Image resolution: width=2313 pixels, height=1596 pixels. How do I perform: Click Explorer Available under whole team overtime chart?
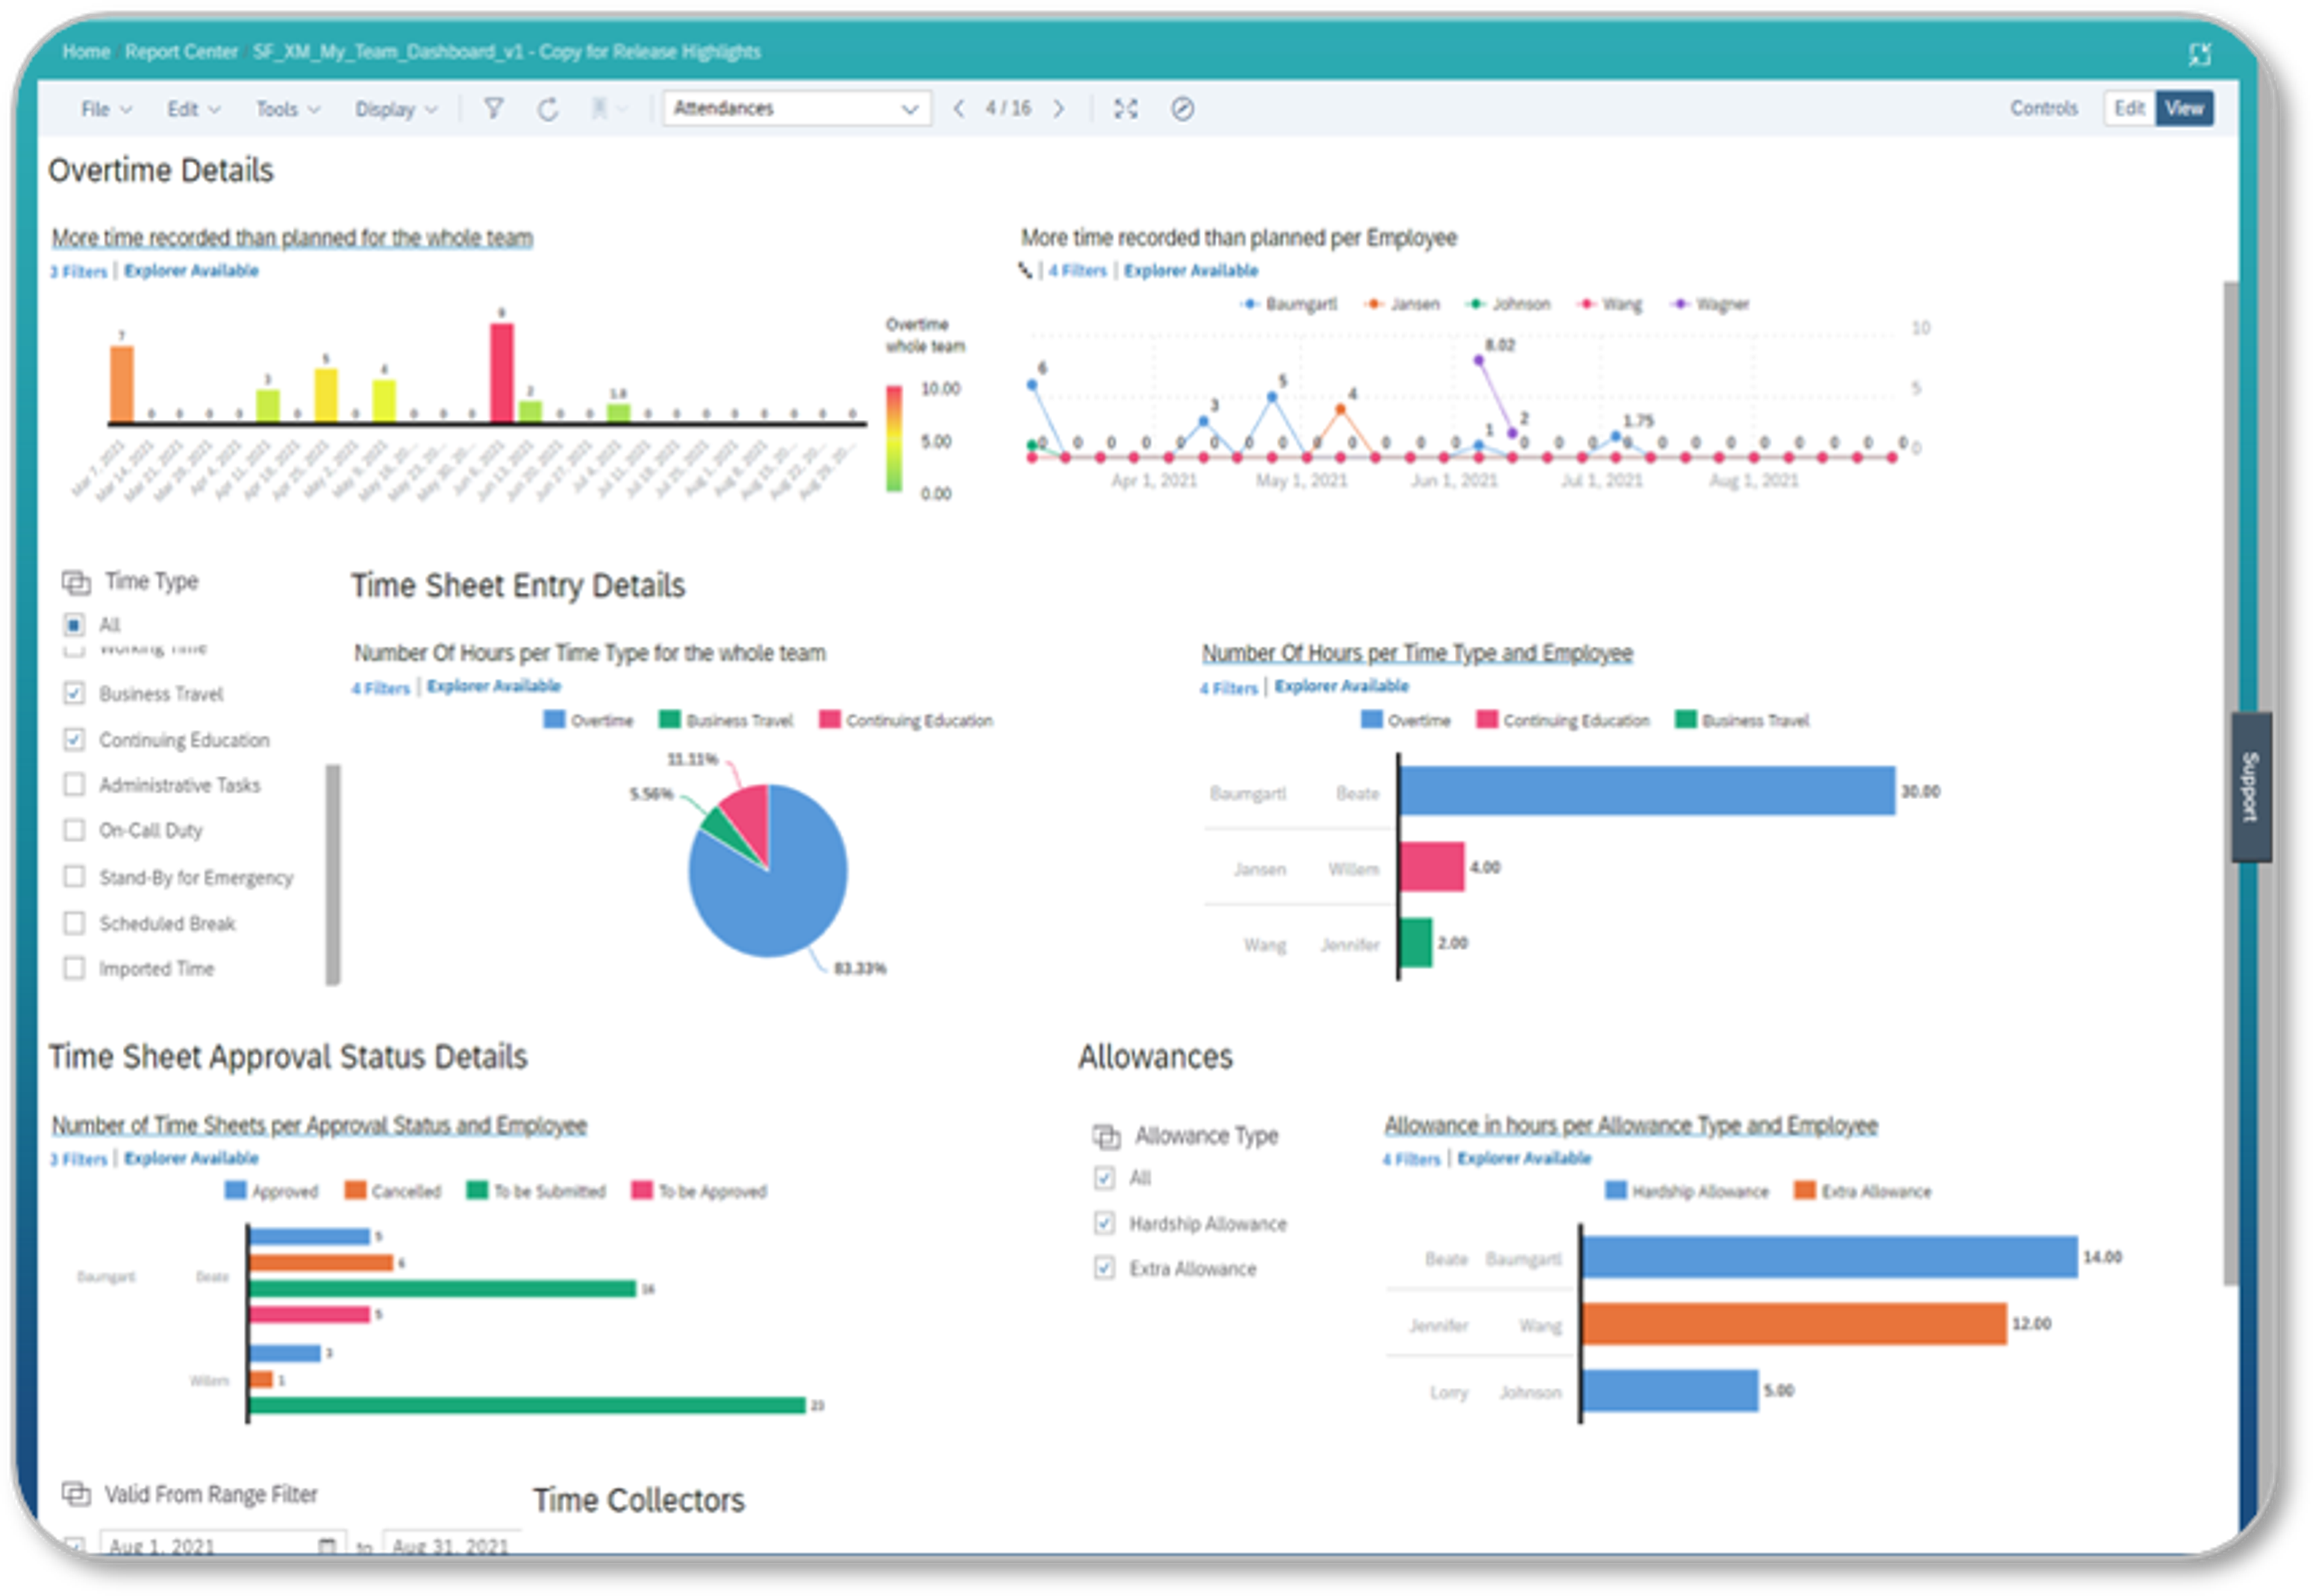[x=191, y=270]
